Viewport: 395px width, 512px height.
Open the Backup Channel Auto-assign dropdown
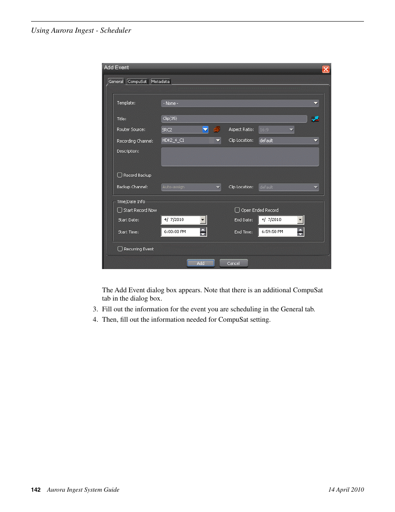191,187
